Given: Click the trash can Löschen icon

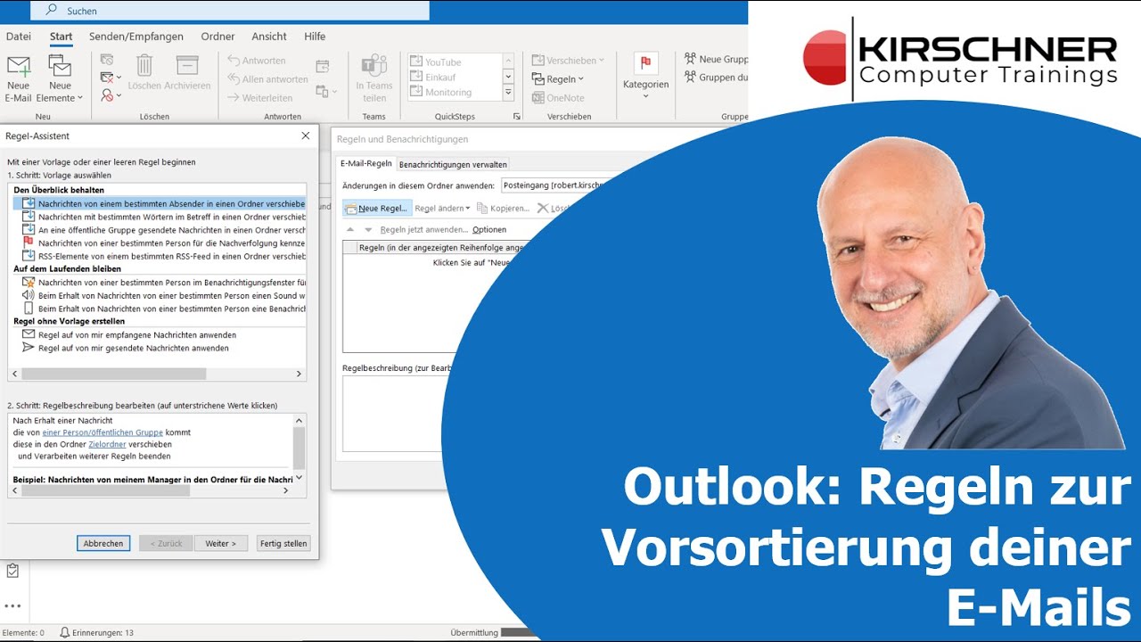Looking at the screenshot, I should pos(144,65).
